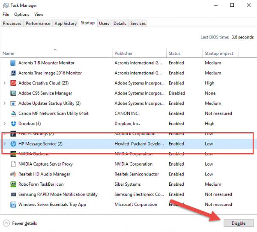Click the Adobe Updater Startup Utility icon
This screenshot has height=232, width=257.
tap(13, 104)
